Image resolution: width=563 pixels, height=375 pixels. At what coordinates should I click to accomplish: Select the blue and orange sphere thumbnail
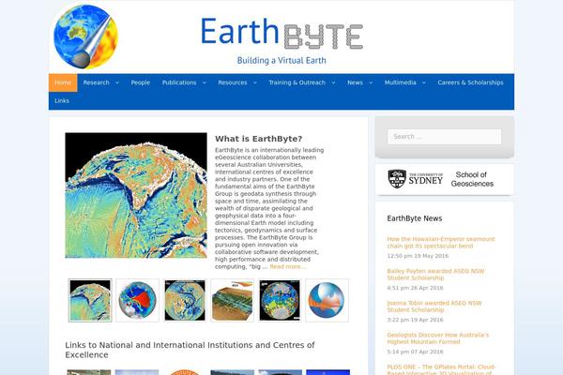click(327, 300)
